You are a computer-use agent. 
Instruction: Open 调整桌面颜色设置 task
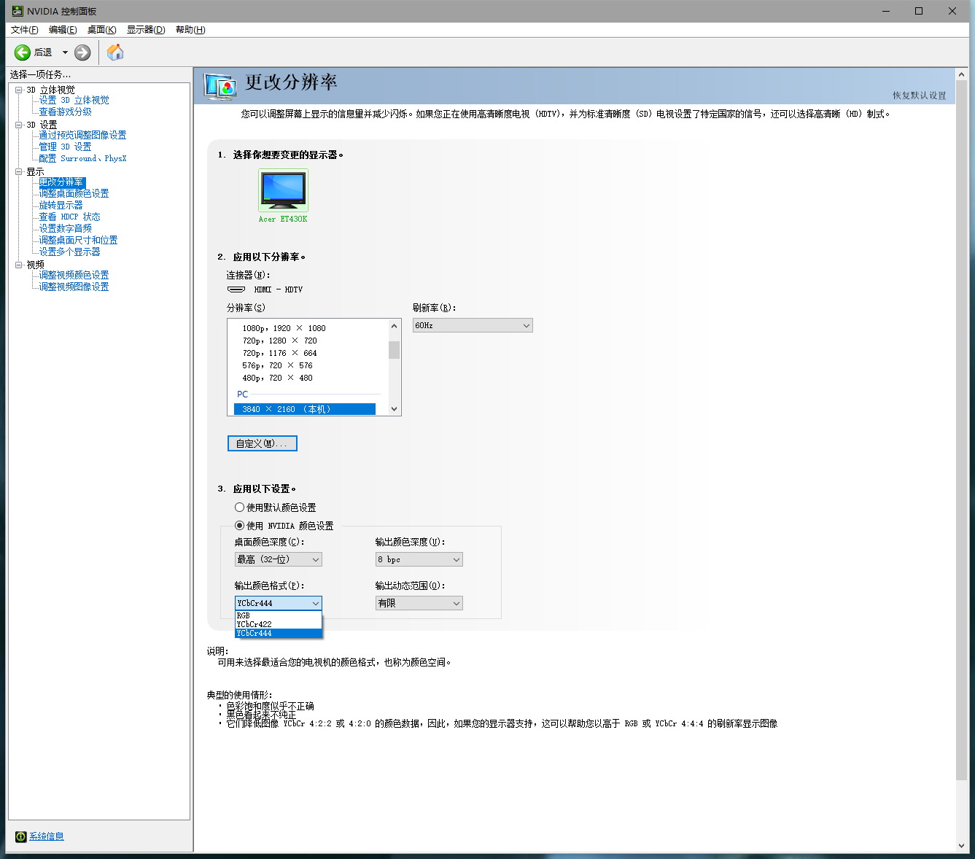pos(74,193)
